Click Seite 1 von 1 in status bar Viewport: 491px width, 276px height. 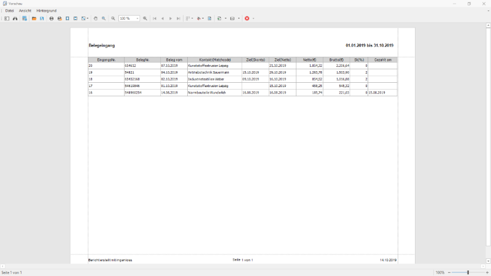(x=12, y=272)
